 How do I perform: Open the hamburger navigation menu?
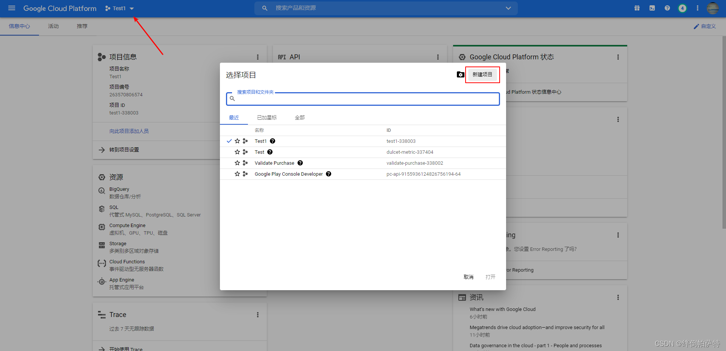point(12,8)
